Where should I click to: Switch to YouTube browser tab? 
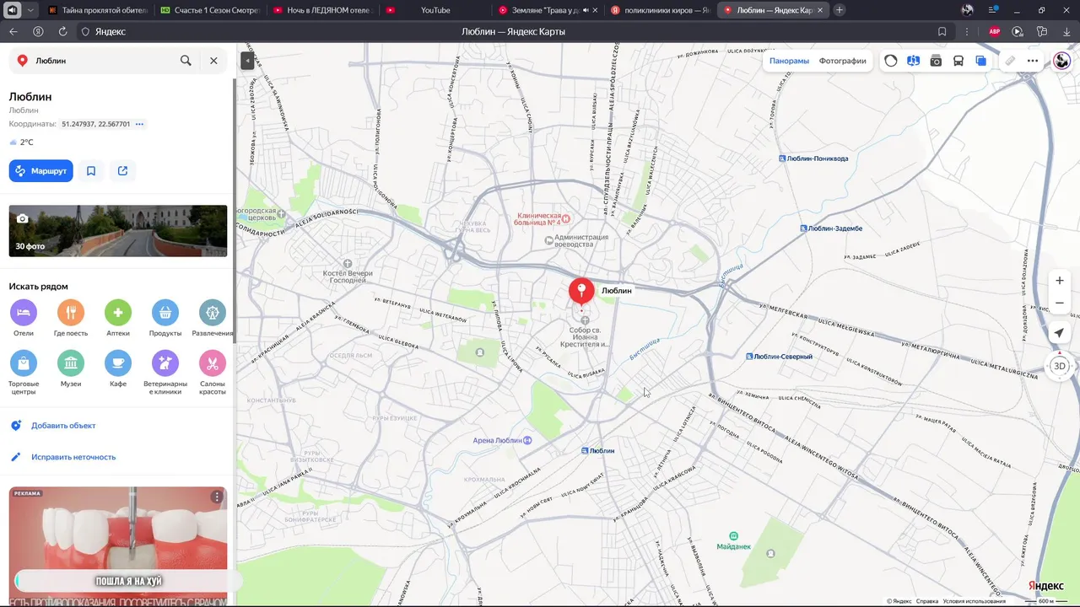[x=435, y=10]
